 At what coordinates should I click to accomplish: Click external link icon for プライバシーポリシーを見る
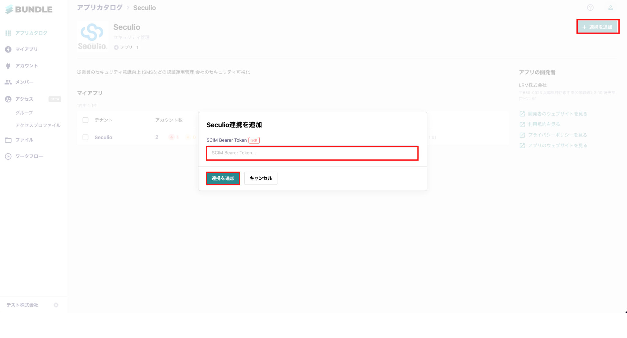coord(522,135)
